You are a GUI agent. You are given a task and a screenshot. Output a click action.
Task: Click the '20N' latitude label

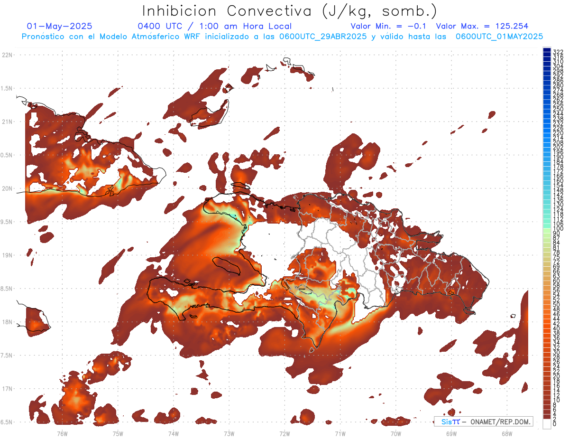[x=7, y=188]
